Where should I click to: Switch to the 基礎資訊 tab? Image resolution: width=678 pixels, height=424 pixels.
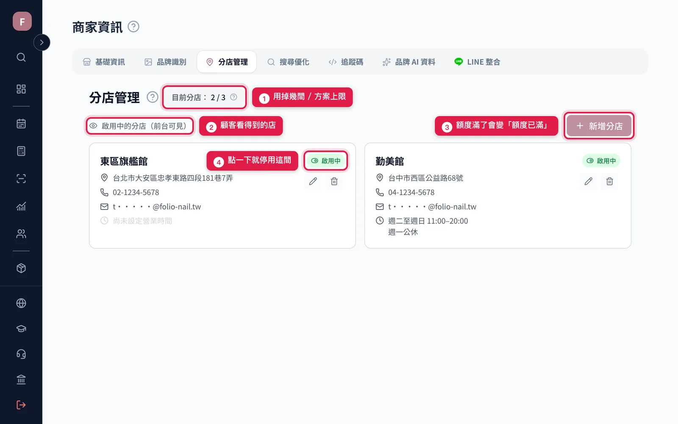point(104,62)
